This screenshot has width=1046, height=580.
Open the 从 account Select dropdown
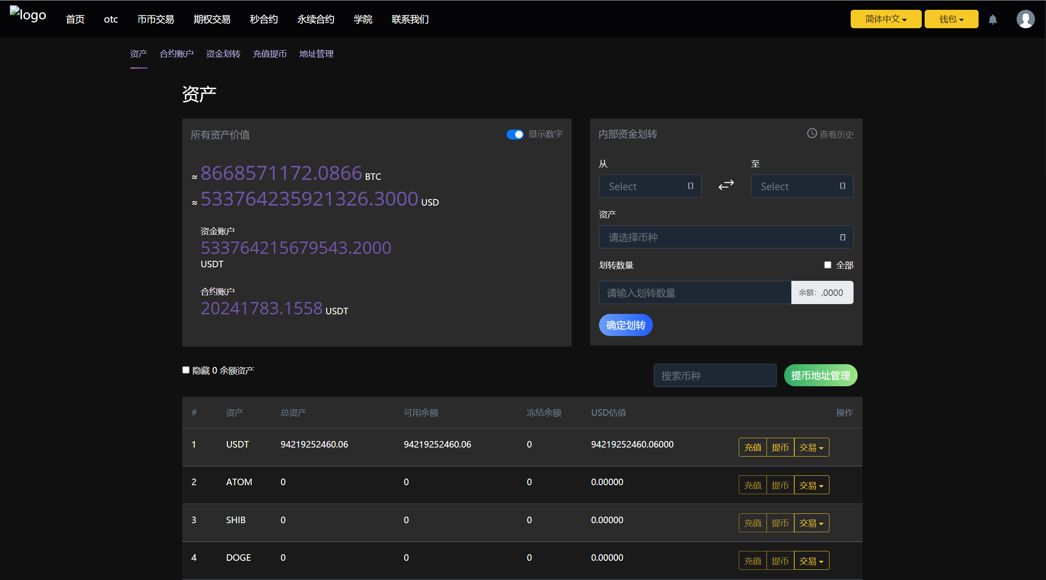(650, 186)
